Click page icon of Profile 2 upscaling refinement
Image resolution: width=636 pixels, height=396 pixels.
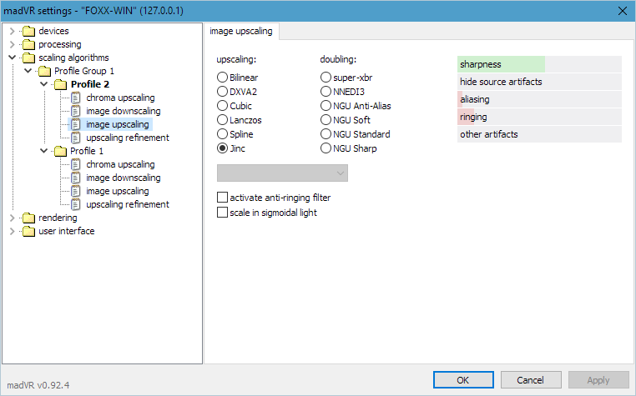click(x=75, y=138)
